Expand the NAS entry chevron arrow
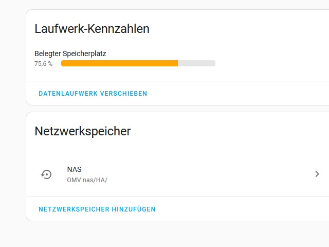This screenshot has height=247, width=329. point(317,174)
